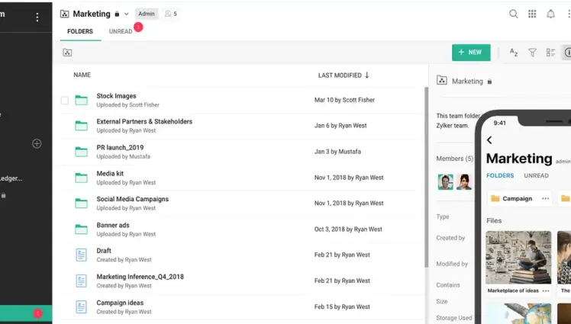Screen dimensions: 571x324
Task: Open the Marketplace of ideas thumbnail
Action: tap(518, 258)
